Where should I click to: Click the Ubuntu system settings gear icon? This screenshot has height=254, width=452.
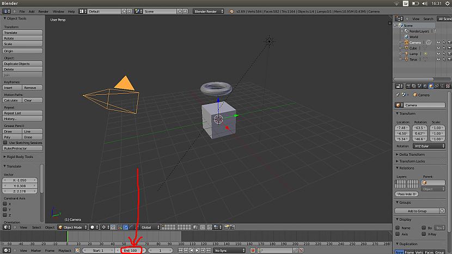tap(448, 3)
